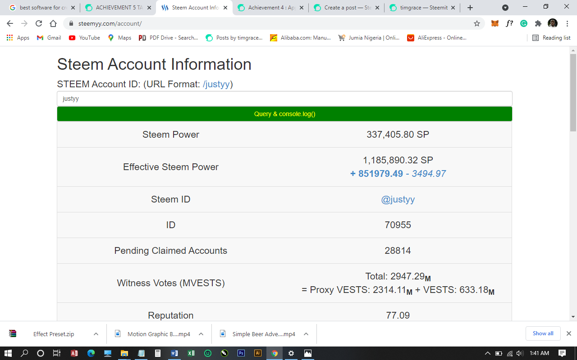This screenshot has height=360, width=577.
Task: Open the Maps bookmark
Action: 119,38
